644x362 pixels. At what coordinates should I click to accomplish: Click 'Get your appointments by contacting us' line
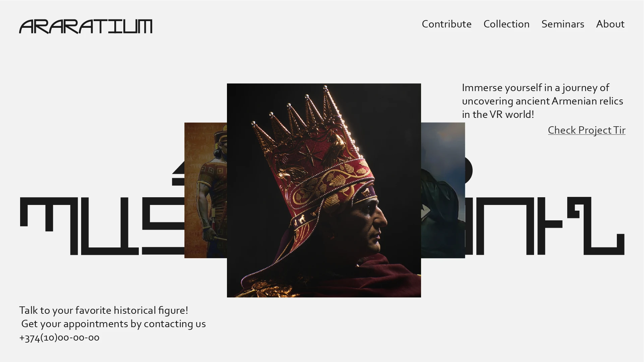[x=113, y=324]
